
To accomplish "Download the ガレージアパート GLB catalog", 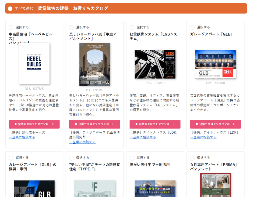I will click(215, 124).
